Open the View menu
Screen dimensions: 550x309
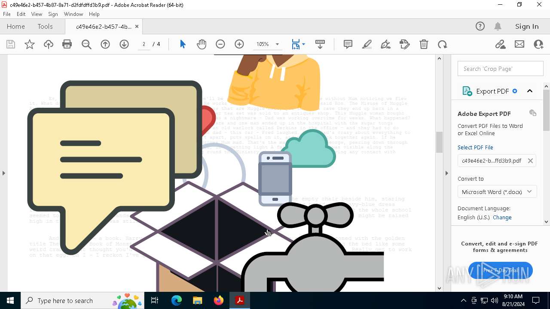[x=37, y=14]
